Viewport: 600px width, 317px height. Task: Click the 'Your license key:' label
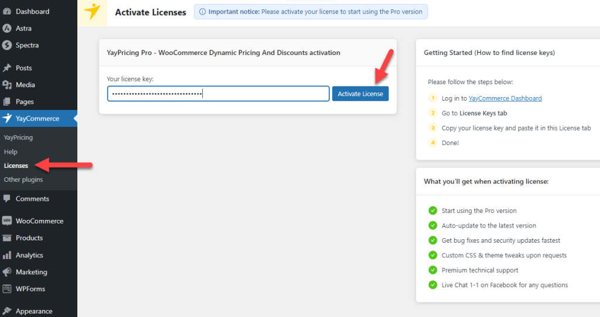[130, 79]
